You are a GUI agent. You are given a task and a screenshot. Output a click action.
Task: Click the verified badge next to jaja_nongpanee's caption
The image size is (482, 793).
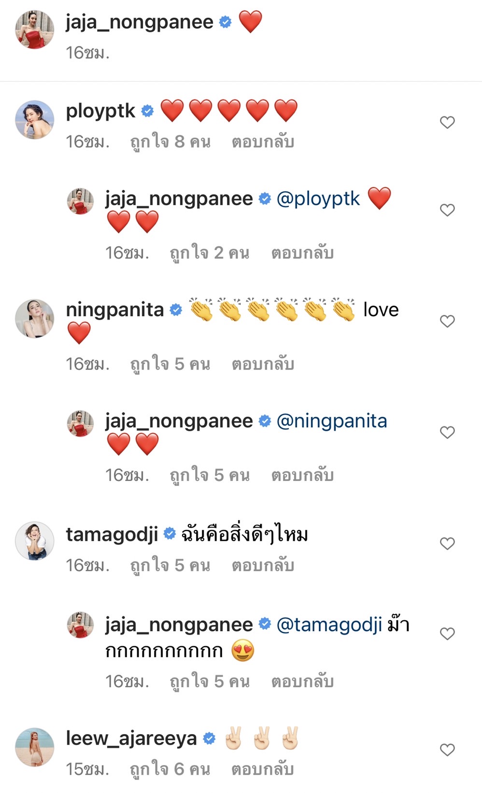224,21
